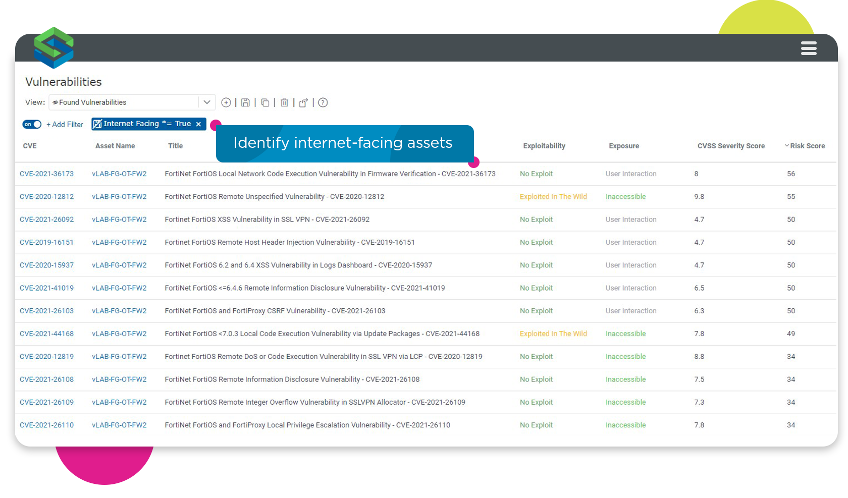The width and height of the screenshot is (848, 498).
Task: Sort by the Exposure column header
Action: (624, 146)
